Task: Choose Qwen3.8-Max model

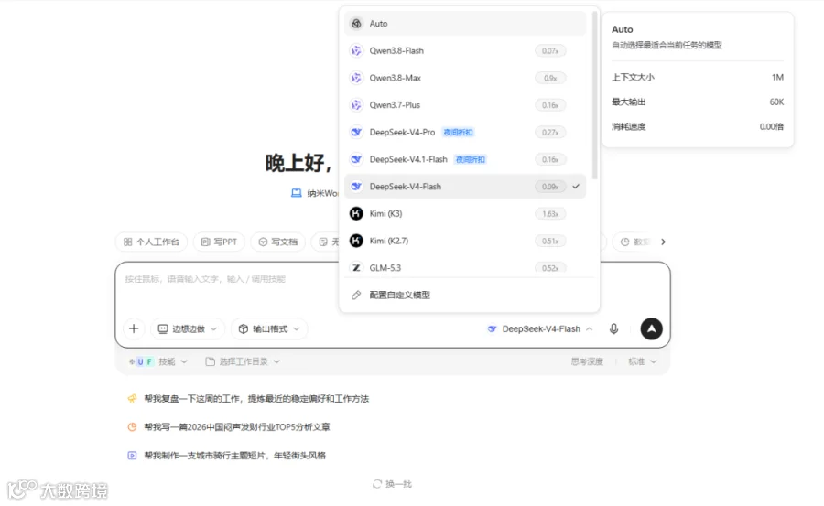Action: [465, 78]
